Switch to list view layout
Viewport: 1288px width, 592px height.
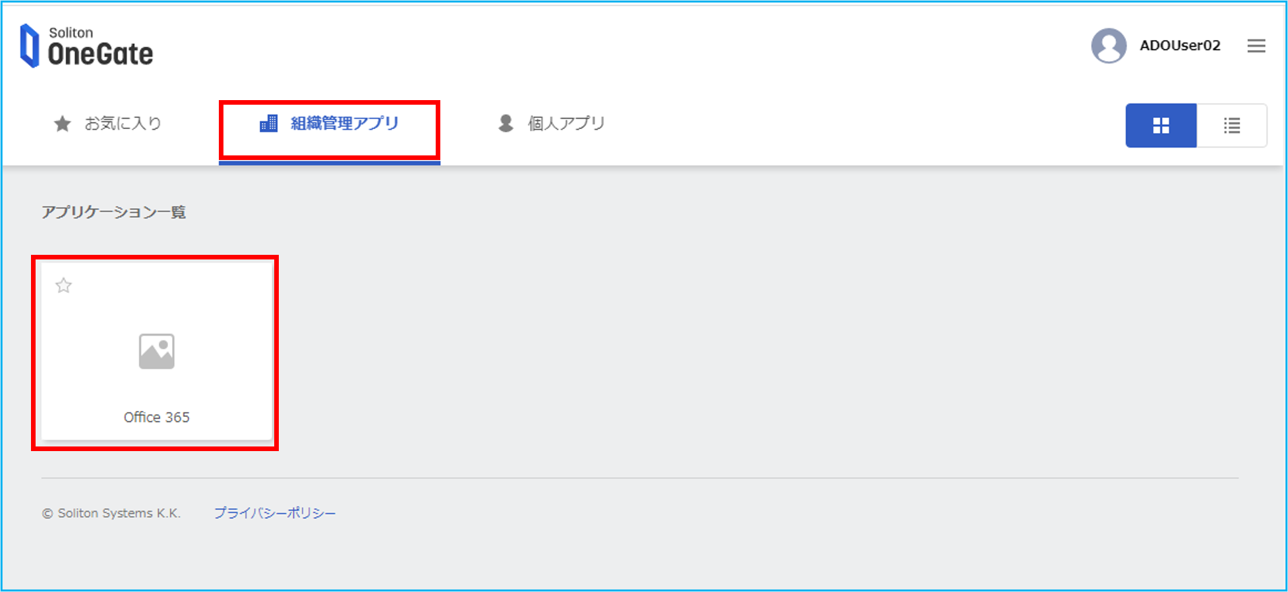point(1231,125)
